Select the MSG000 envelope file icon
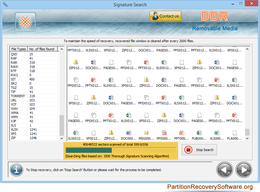260x192 pixels. 146,133
